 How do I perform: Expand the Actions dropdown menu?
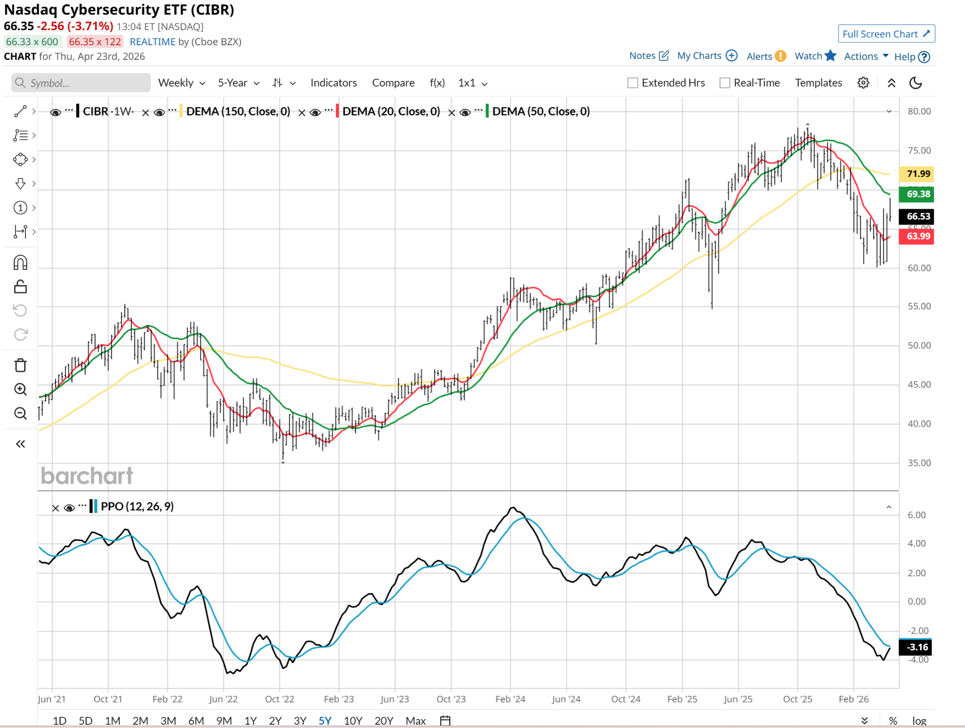point(866,57)
